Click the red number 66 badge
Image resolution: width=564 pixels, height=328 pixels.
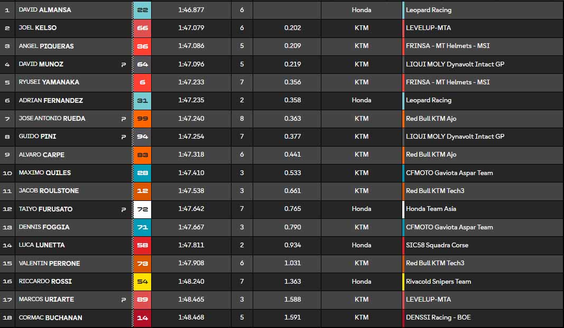click(x=142, y=28)
